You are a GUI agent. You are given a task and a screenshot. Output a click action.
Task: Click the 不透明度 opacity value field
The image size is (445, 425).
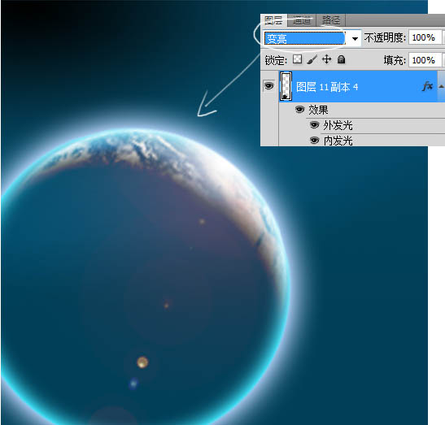tap(425, 37)
